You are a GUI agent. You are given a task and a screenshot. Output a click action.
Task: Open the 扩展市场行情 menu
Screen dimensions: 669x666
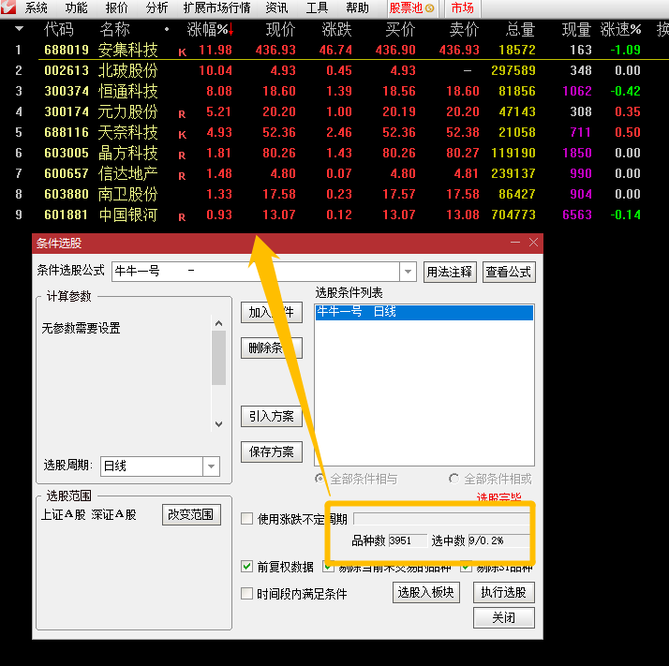[216, 7]
